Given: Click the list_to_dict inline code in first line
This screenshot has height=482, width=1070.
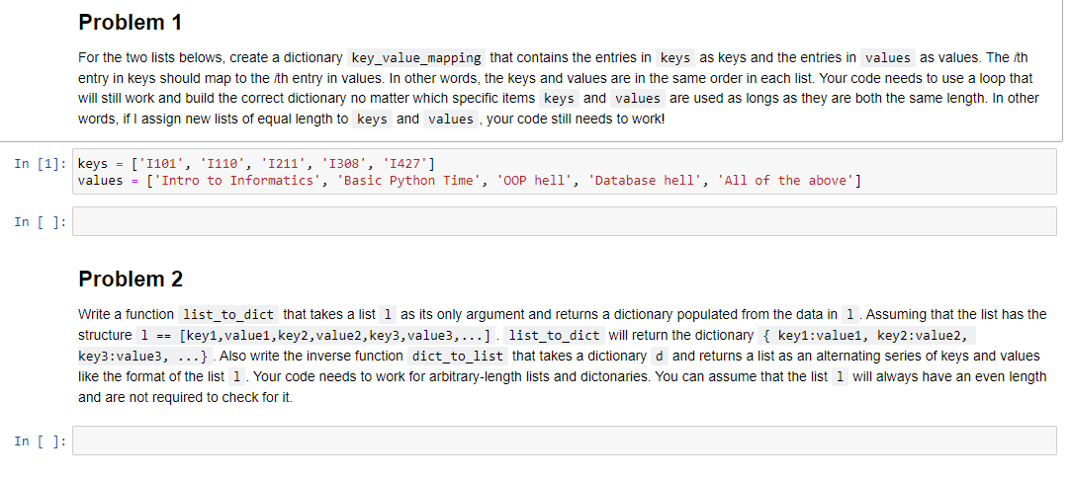Looking at the screenshot, I should (x=227, y=315).
